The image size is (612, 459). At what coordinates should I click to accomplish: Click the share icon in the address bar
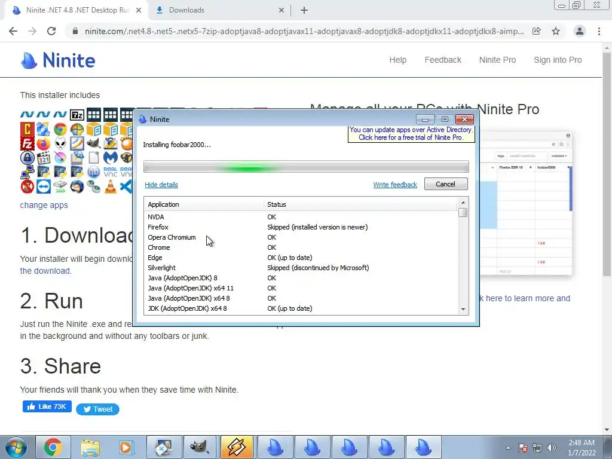coord(537,31)
